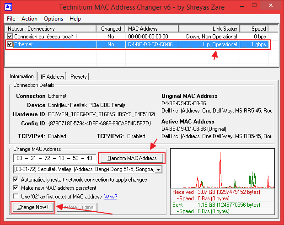Viewport: 284px width, 225px height.
Task: Uncheck the Ethernet connection checkbox
Action: coord(10,44)
